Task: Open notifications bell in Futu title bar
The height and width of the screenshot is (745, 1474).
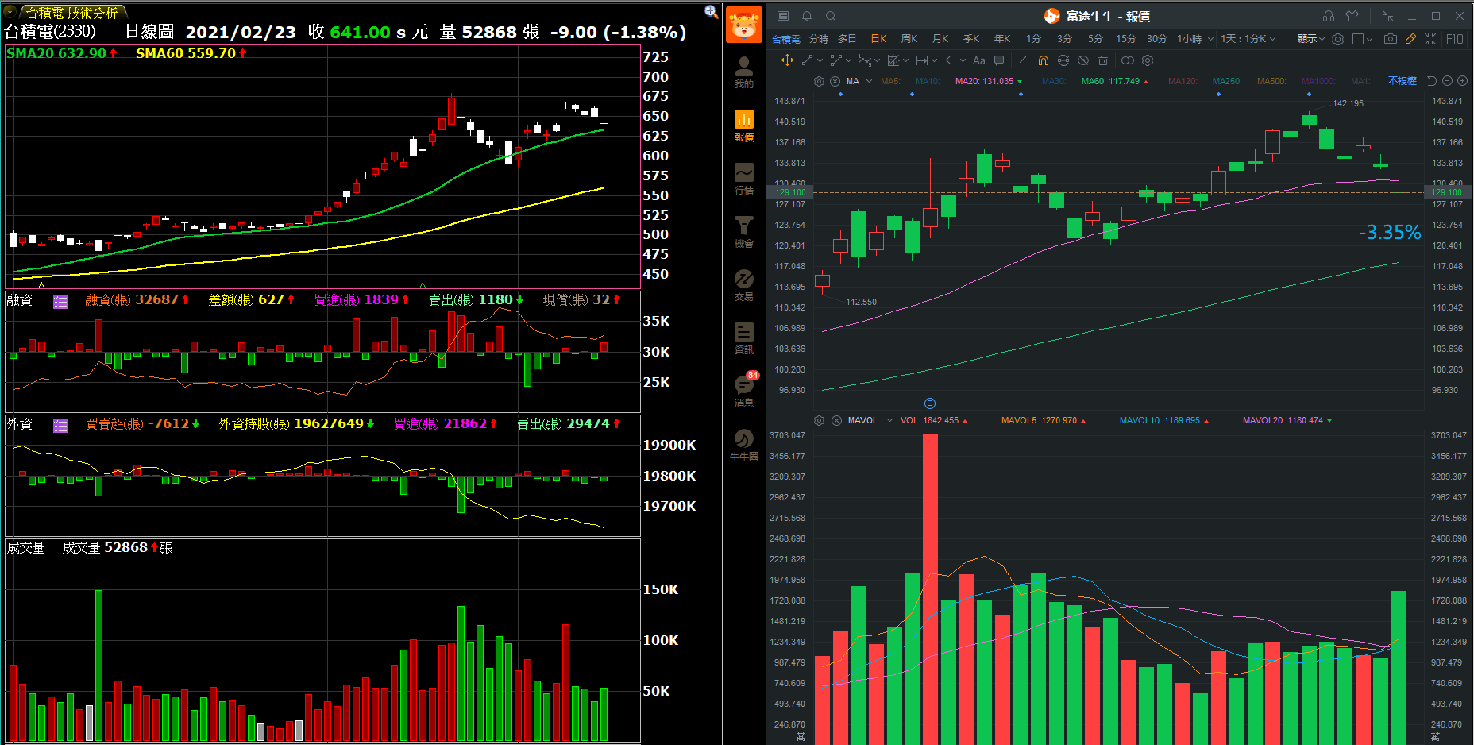Action: pos(807,16)
